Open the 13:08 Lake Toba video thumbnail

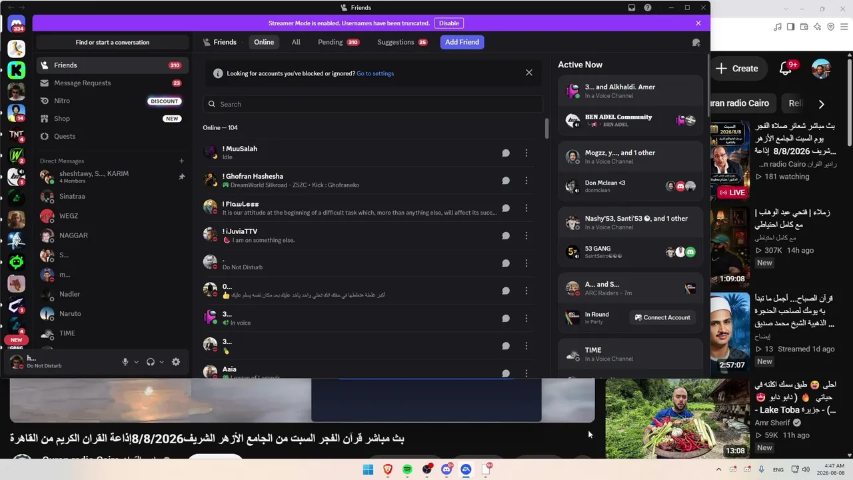pos(678,419)
